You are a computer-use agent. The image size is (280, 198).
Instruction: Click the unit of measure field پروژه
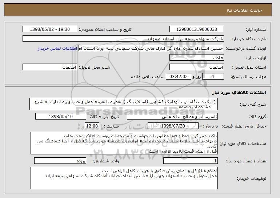click(x=60, y=161)
